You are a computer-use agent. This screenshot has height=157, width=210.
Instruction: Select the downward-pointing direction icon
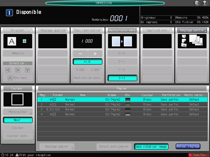(27, 70)
